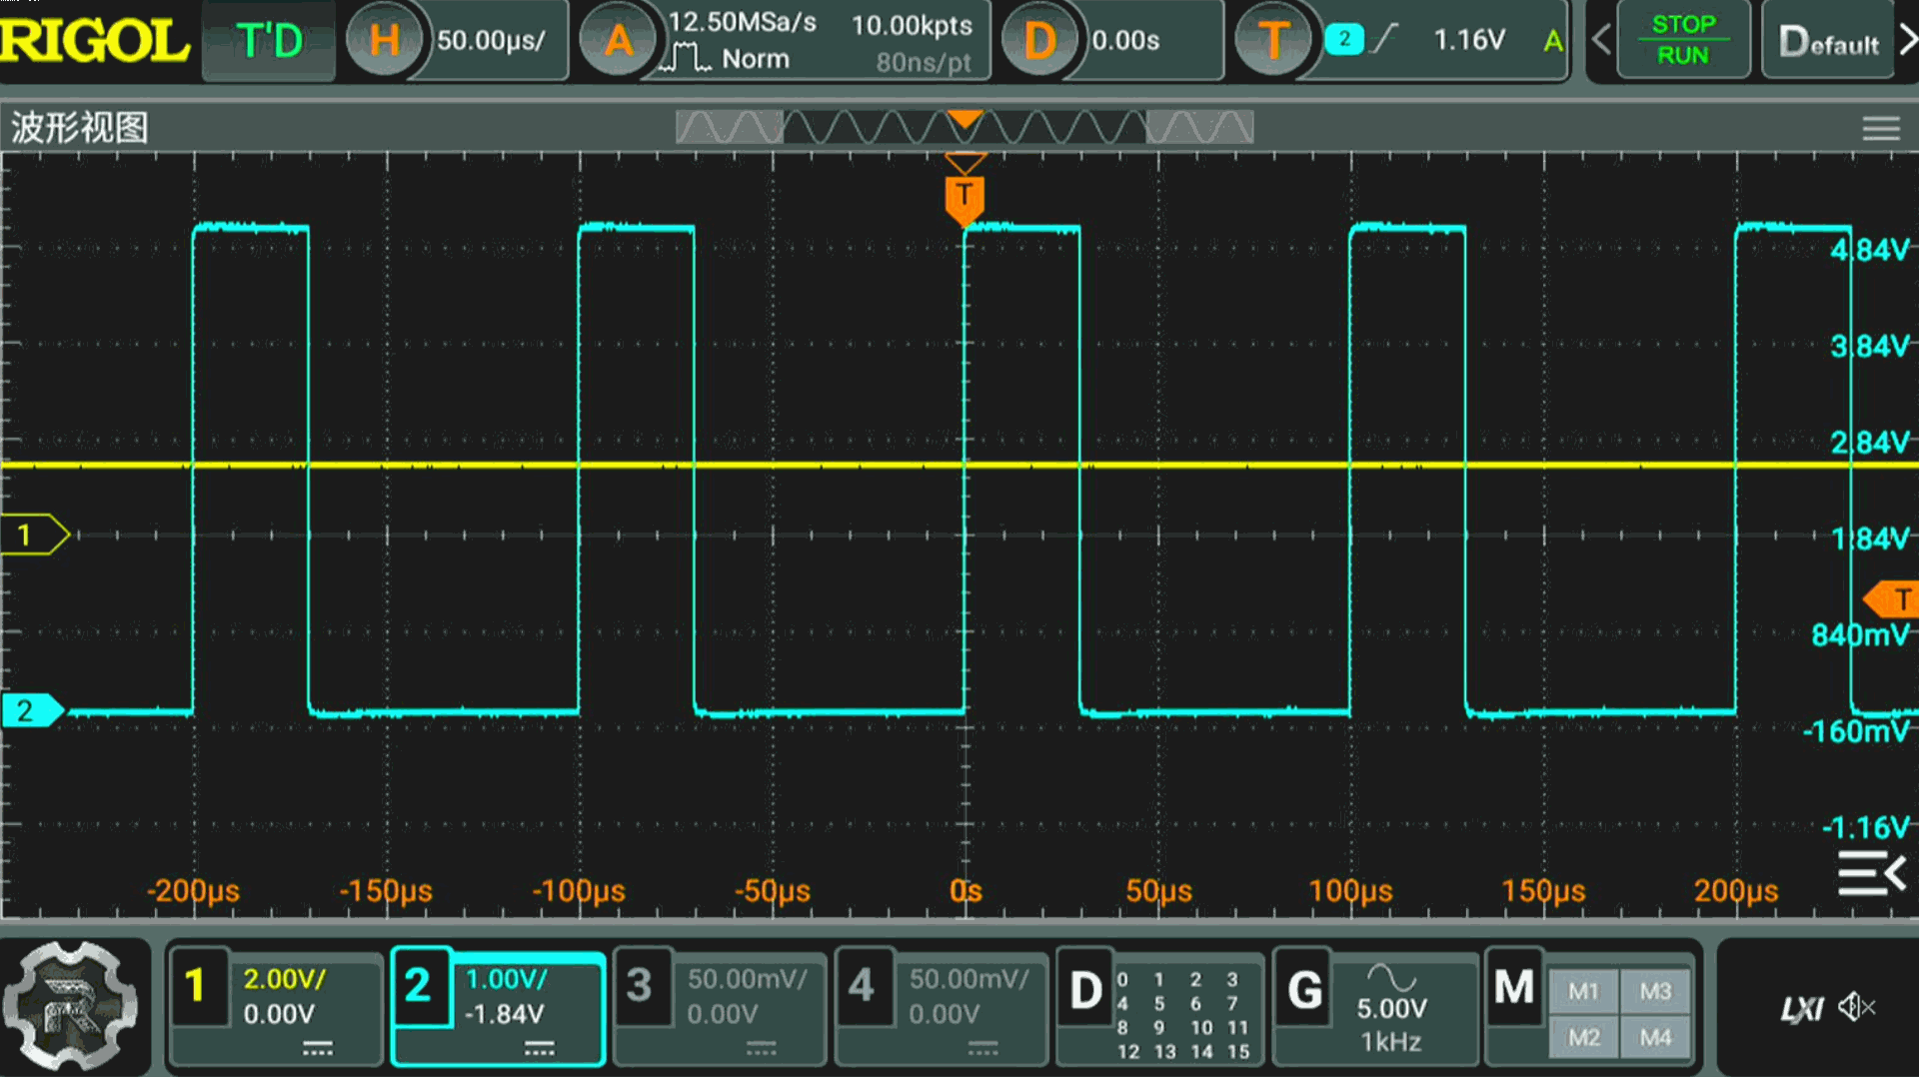The width and height of the screenshot is (1919, 1077).
Task: Click the 200µs time axis label
Action: point(1736,890)
